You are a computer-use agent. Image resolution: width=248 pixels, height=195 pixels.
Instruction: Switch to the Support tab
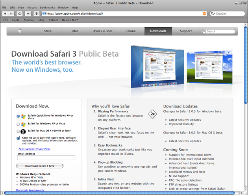click(x=186, y=31)
